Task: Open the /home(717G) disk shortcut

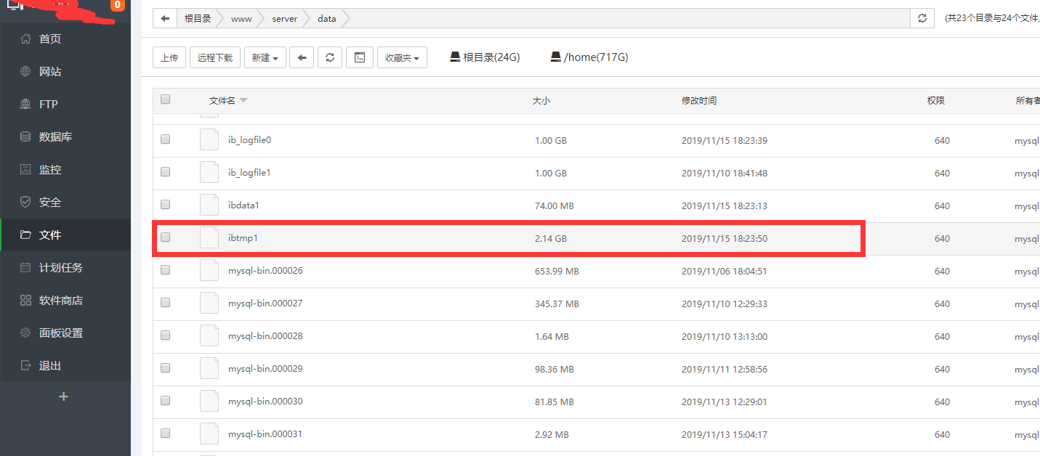Action: tap(589, 57)
